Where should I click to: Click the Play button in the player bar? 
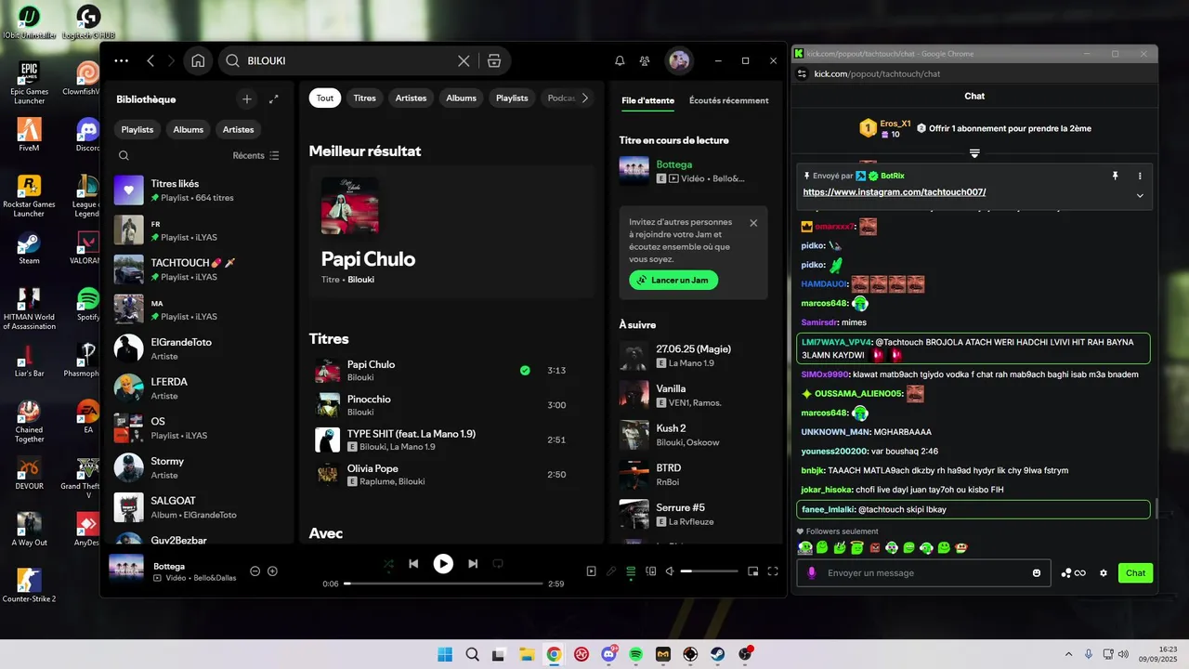point(443,563)
